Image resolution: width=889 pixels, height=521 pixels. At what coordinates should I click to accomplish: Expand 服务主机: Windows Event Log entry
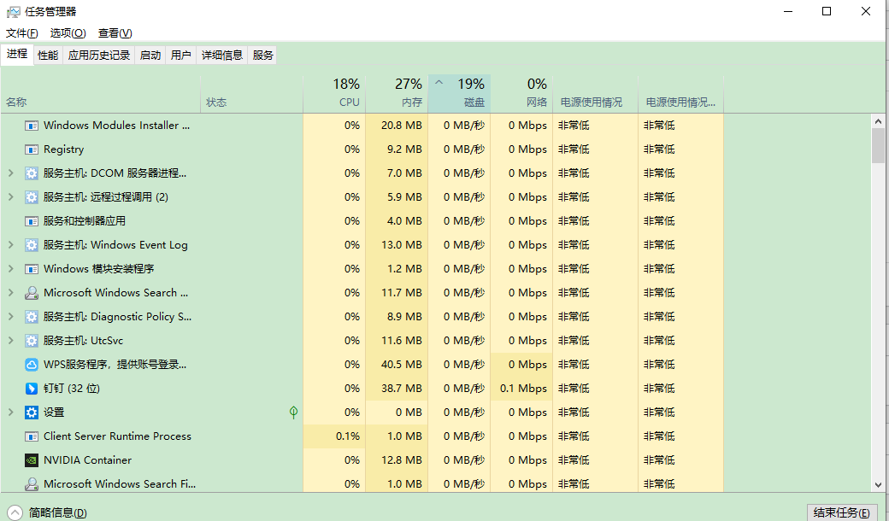pos(10,245)
